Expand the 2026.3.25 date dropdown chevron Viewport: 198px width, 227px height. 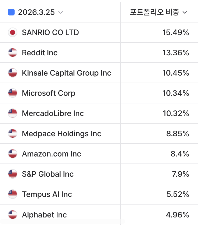[60, 12]
